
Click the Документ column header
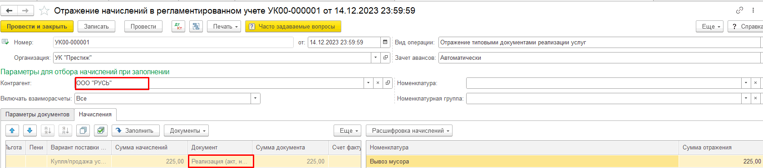point(220,147)
